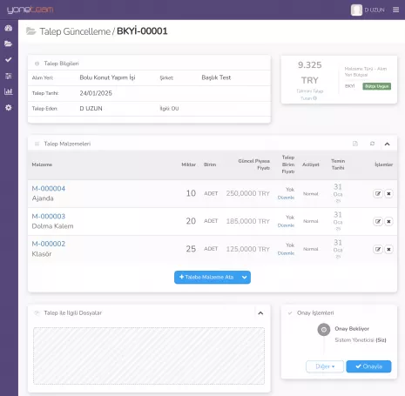
Task: Click the Temin Tarihi column header
Action: [338, 164]
